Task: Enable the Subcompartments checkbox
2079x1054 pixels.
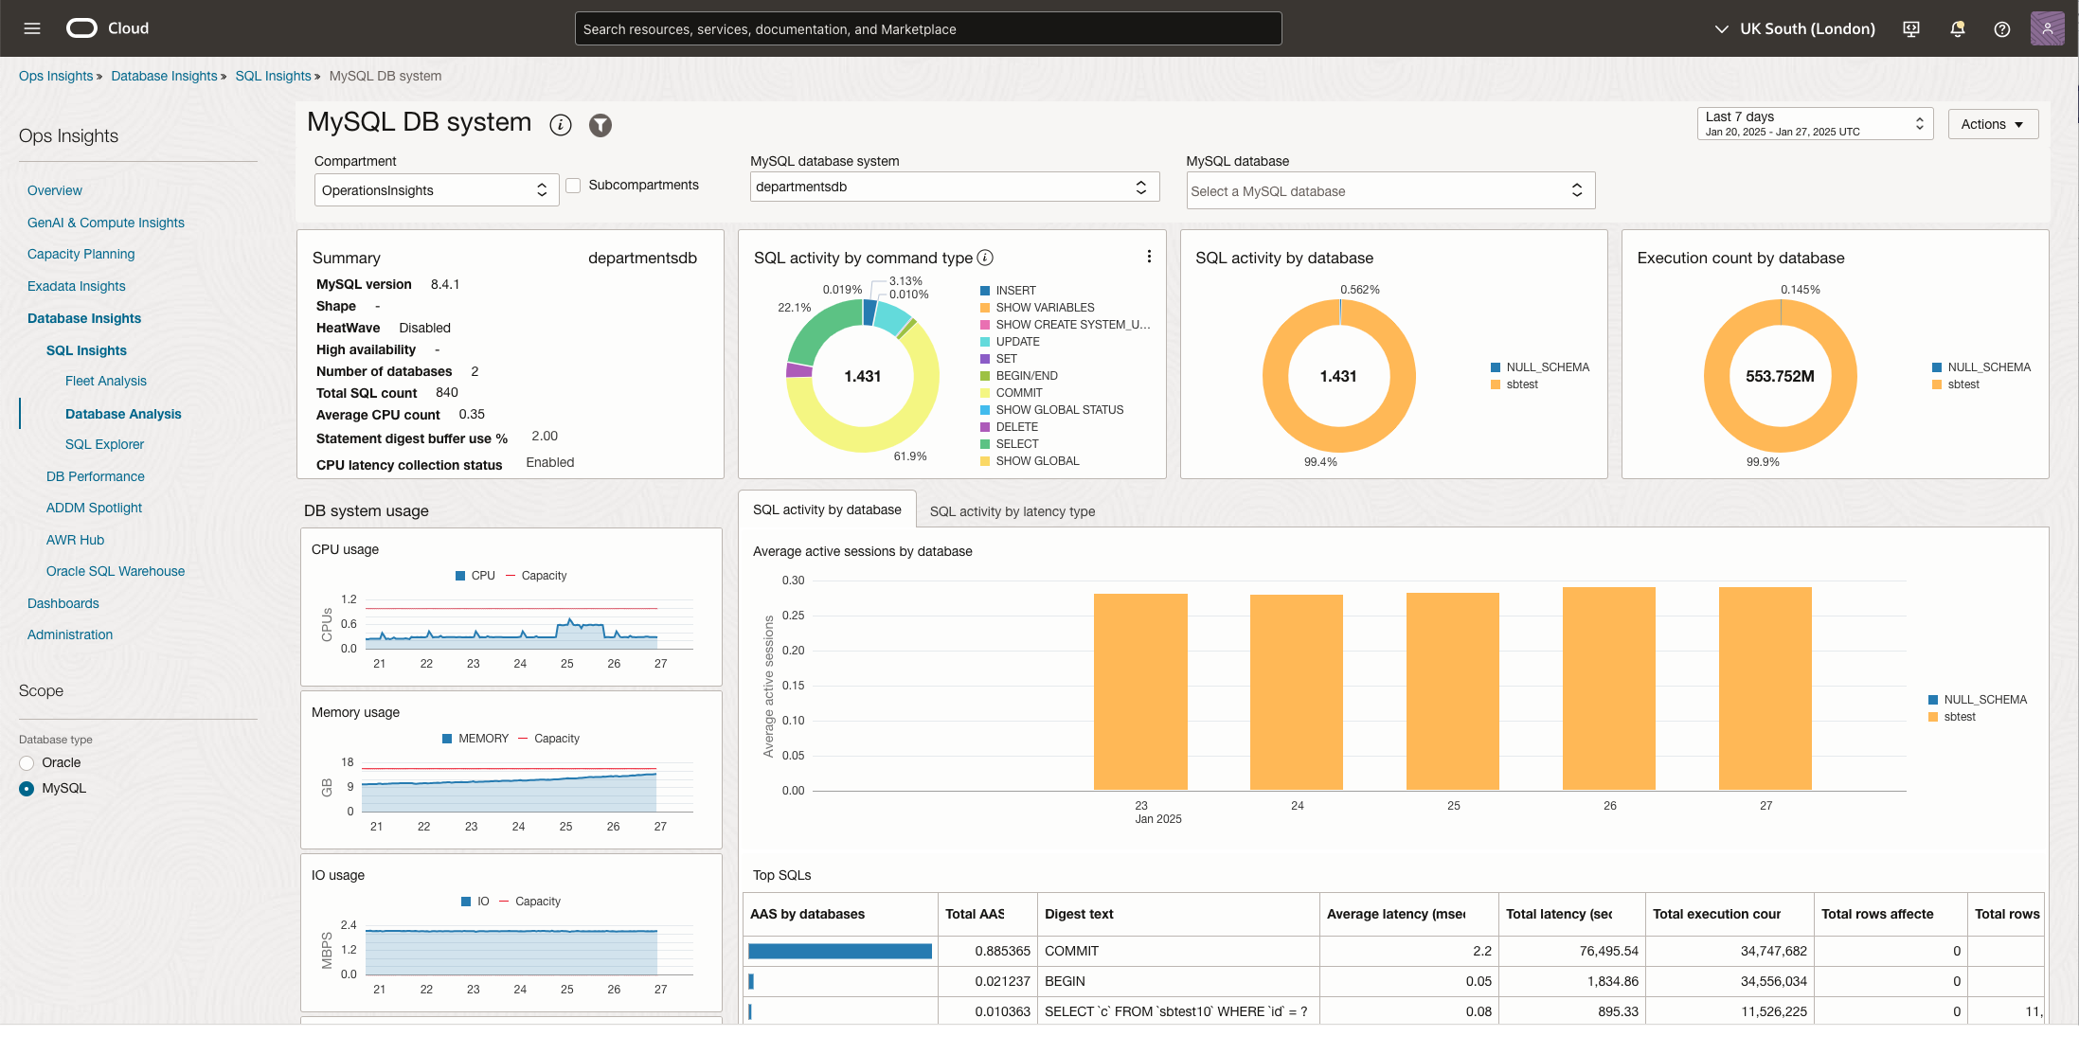Action: [x=573, y=186]
